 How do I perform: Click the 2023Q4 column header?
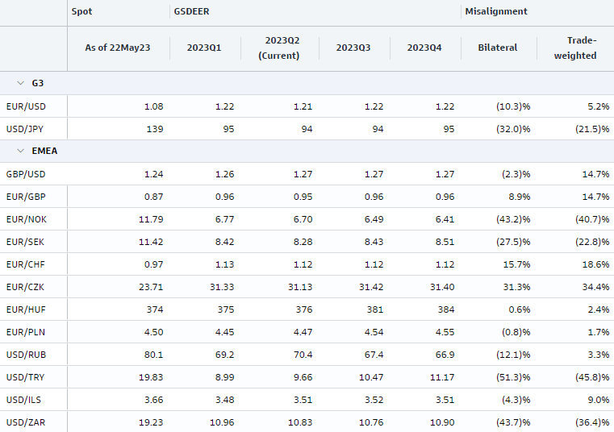pos(424,48)
